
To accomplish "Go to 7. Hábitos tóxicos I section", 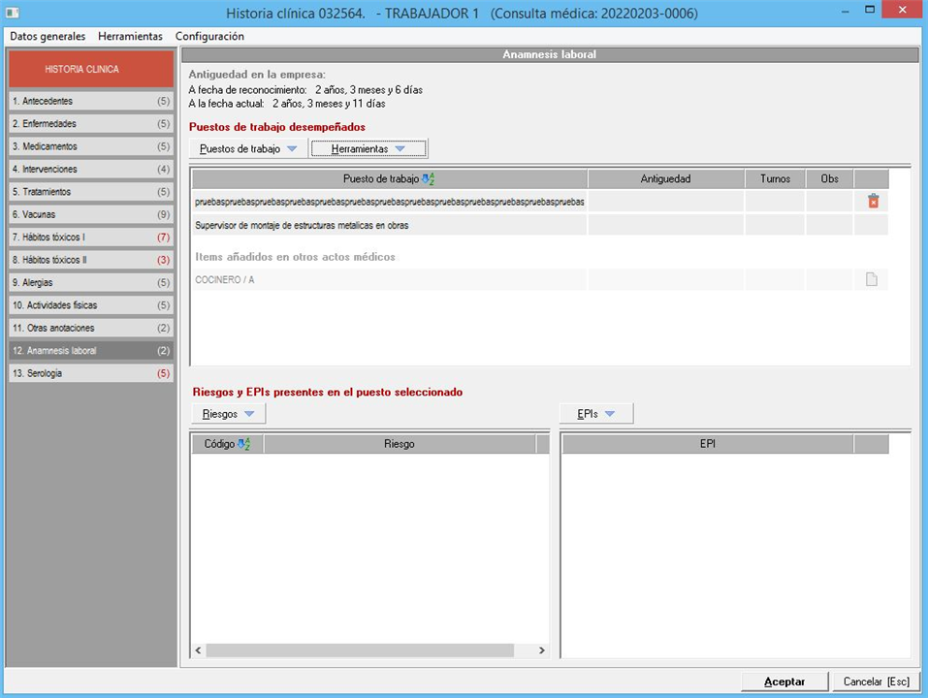I will point(91,238).
